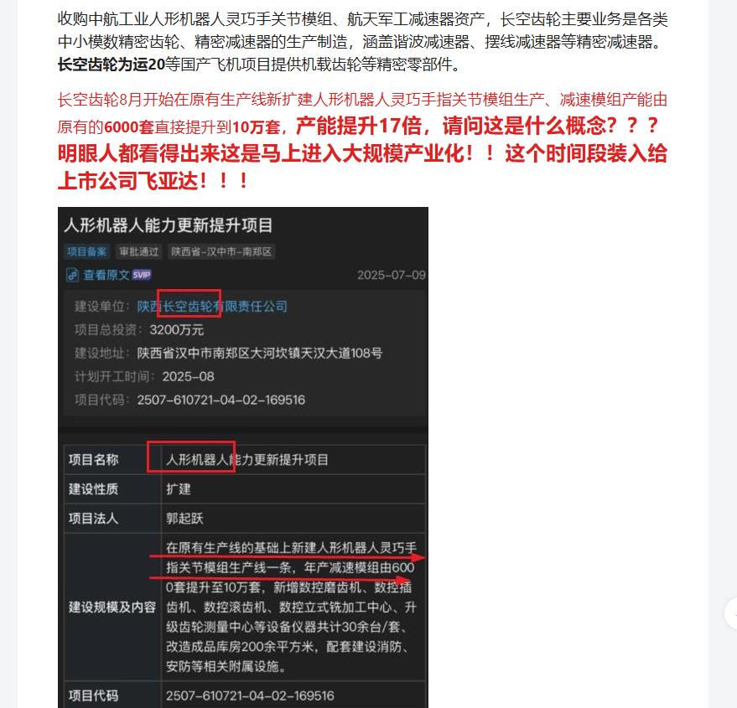The height and width of the screenshot is (708, 737).
Task: Open the 陕西长空齿轮有限责任公司 company link
Action: tap(212, 307)
